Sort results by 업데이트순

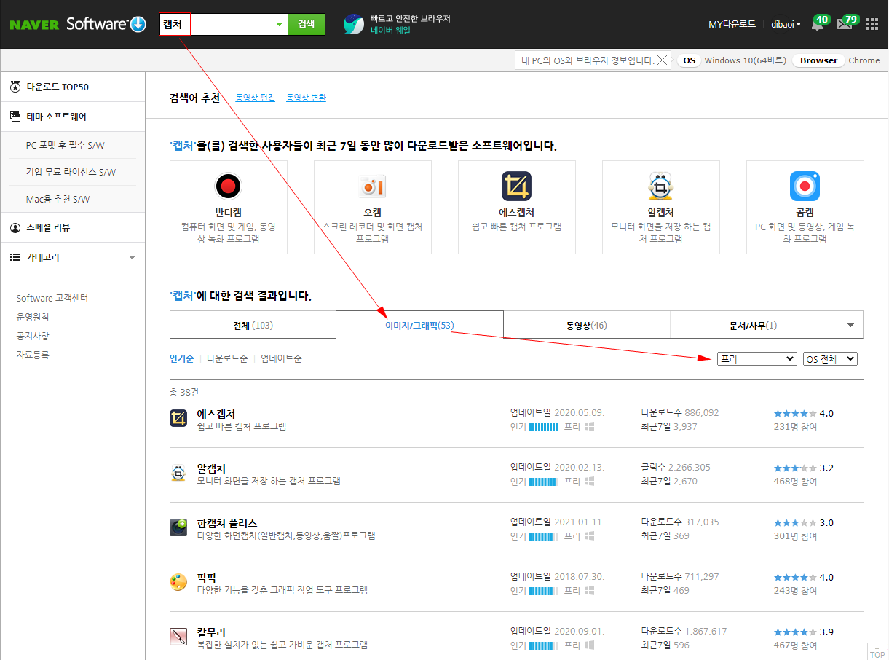coord(281,358)
